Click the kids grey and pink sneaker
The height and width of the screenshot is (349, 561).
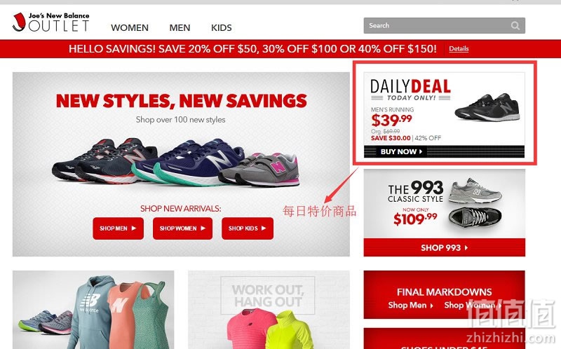[259, 170]
